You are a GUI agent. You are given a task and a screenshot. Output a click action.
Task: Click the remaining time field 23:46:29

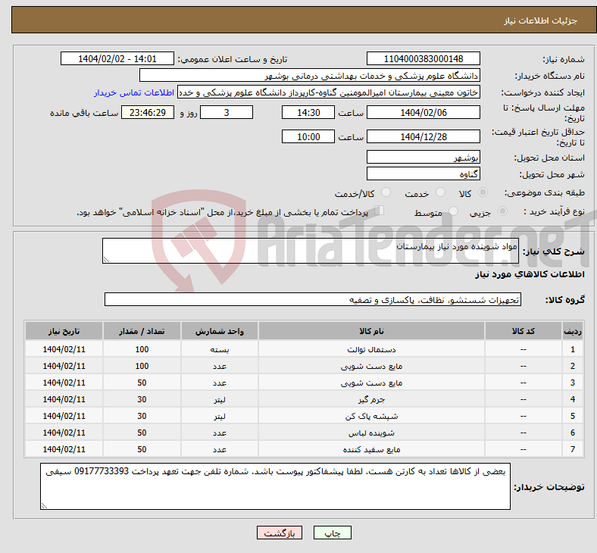[x=148, y=112]
